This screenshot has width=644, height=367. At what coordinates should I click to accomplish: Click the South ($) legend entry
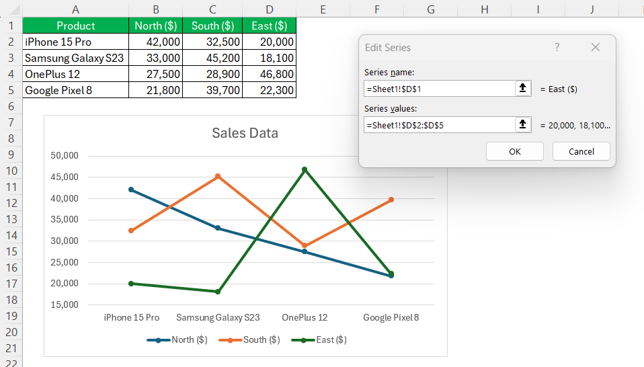249,340
